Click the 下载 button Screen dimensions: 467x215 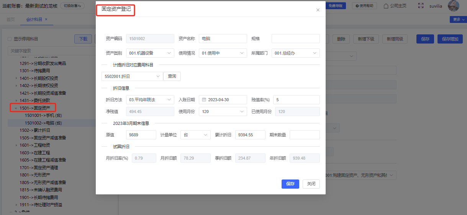(83, 39)
